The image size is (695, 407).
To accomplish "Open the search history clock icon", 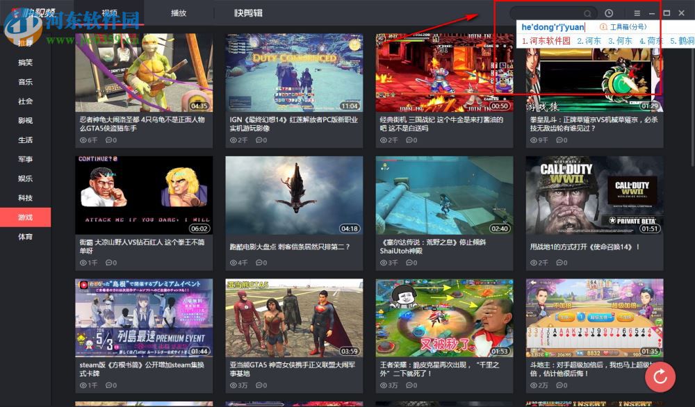I will click(608, 13).
